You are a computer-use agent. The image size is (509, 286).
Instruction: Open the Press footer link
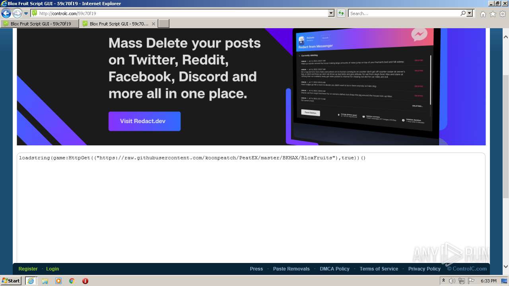tap(256, 269)
